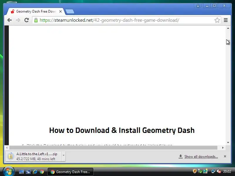235x176 pixels.
Task: Minimize the Chrome window
Action: pos(207,6)
